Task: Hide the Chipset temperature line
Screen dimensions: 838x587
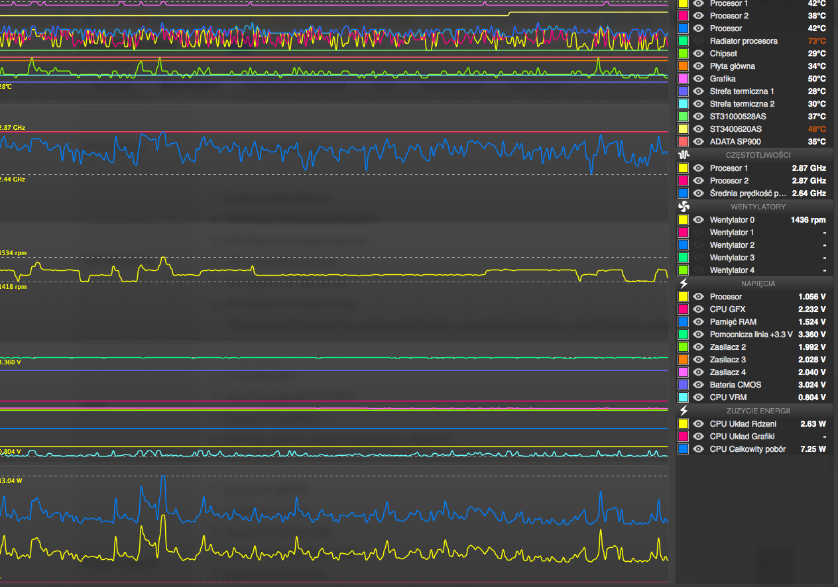Action: [x=698, y=54]
